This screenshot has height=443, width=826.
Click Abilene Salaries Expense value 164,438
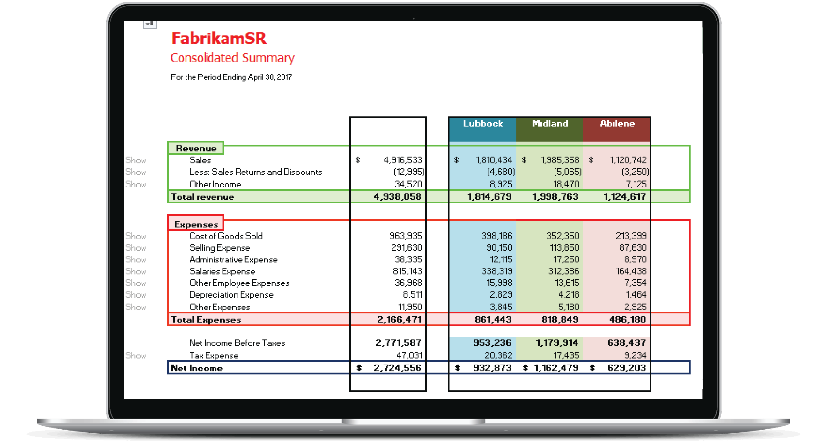coord(631,271)
